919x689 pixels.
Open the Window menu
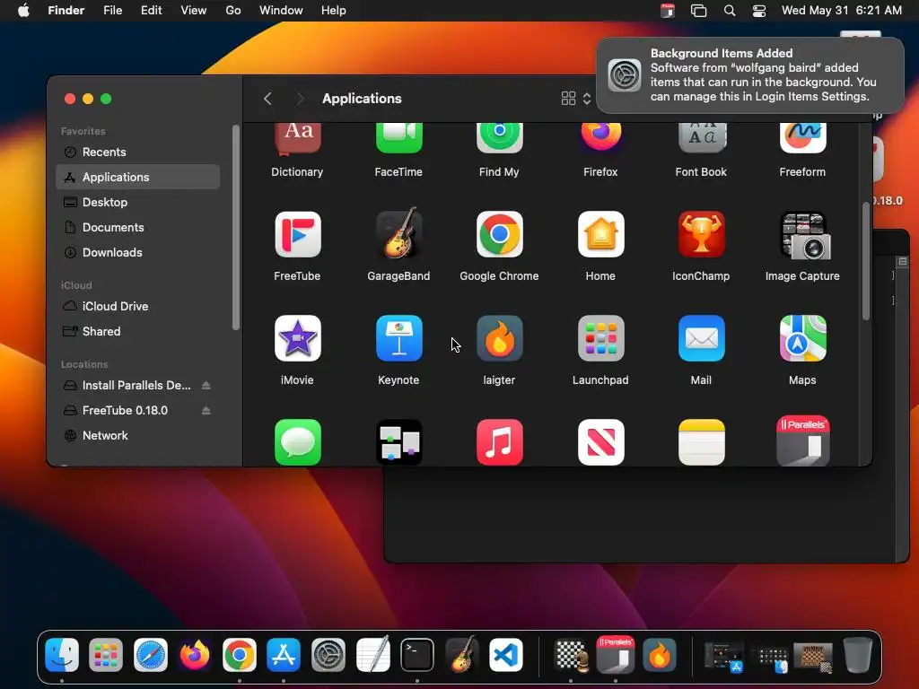(281, 11)
